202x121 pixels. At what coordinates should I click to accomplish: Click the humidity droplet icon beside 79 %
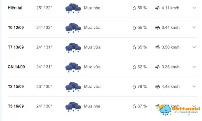point(134,87)
